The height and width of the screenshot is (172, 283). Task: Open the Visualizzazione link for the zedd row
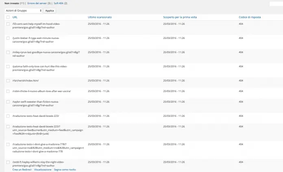(43, 170)
